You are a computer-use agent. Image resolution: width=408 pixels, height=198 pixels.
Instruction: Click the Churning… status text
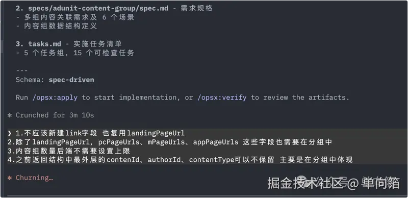click(34, 178)
